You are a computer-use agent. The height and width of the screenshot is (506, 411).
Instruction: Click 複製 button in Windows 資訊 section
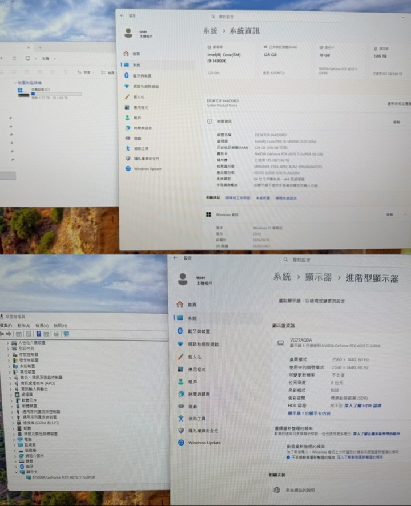390,214
